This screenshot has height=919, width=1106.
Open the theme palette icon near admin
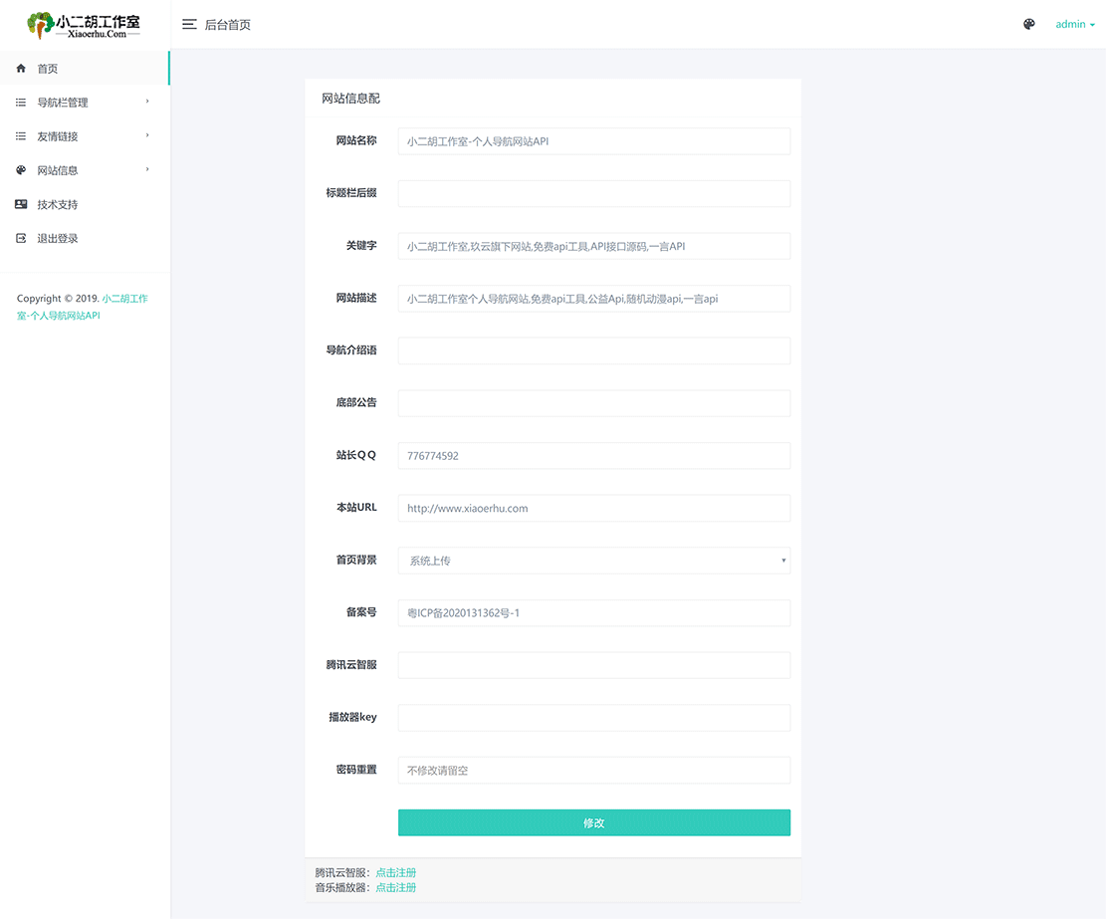point(1029,25)
